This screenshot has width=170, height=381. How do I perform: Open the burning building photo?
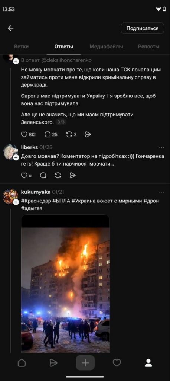(65, 284)
